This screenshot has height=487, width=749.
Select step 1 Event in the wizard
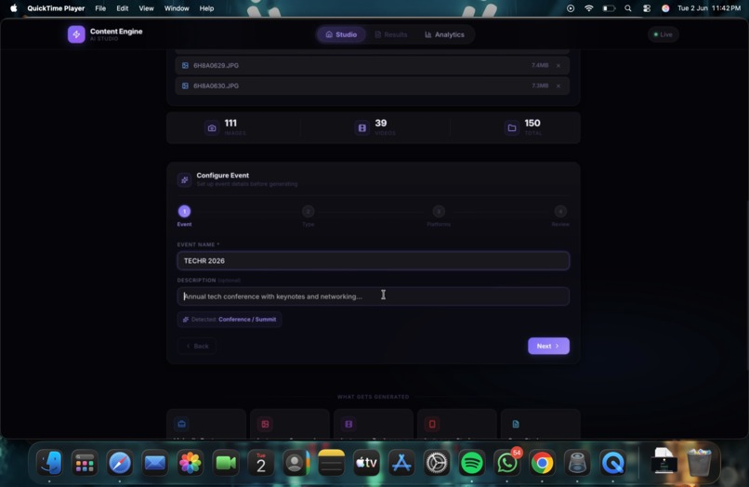click(x=184, y=211)
